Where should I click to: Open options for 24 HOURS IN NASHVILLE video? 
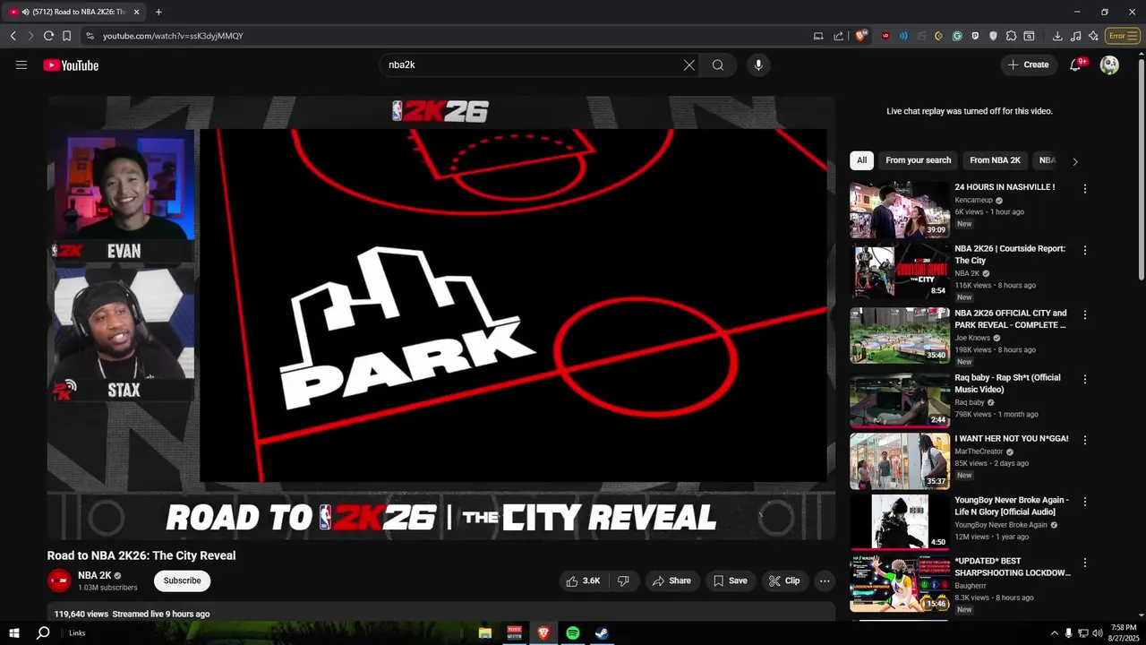(1085, 189)
